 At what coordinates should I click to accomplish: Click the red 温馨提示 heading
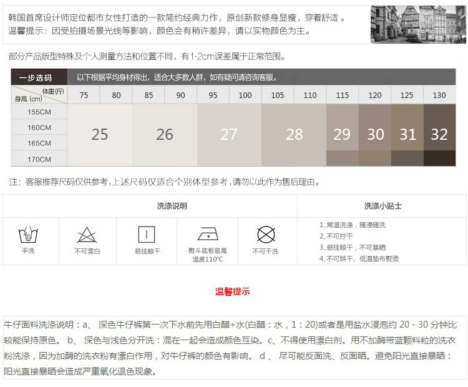[232, 291]
